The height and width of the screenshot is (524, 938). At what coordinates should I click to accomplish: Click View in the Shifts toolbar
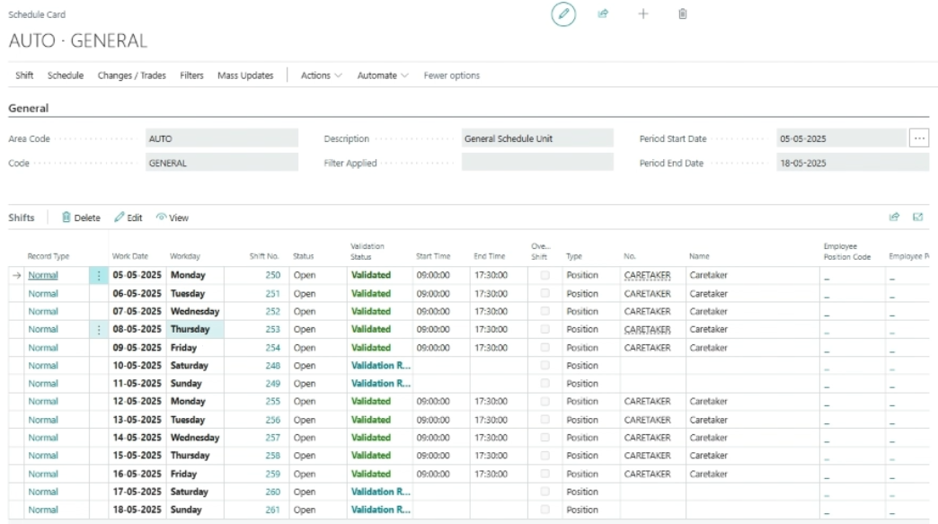pyautogui.click(x=173, y=218)
